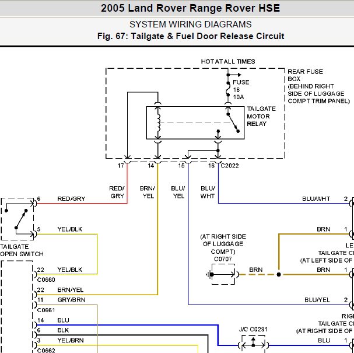Image resolution: width=354 pixels, height=353 pixels.
Task: Click connector pin number 16
Action: click(211, 166)
